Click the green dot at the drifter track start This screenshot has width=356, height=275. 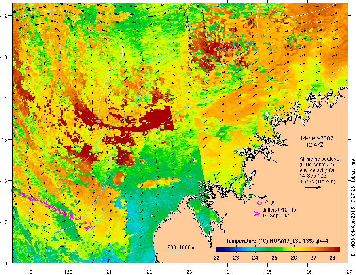click(12, 190)
